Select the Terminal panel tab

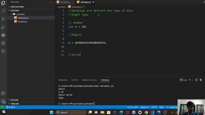click(105, 80)
